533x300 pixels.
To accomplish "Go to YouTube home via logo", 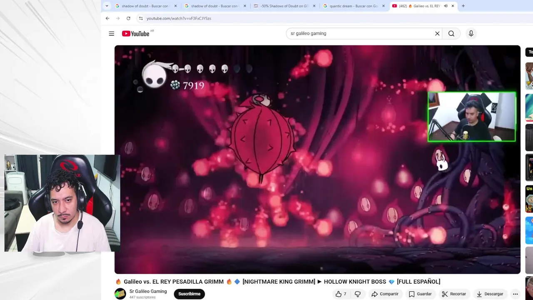I will pyautogui.click(x=136, y=33).
